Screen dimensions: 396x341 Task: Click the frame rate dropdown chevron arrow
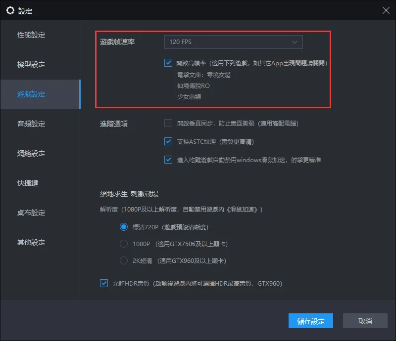point(294,42)
